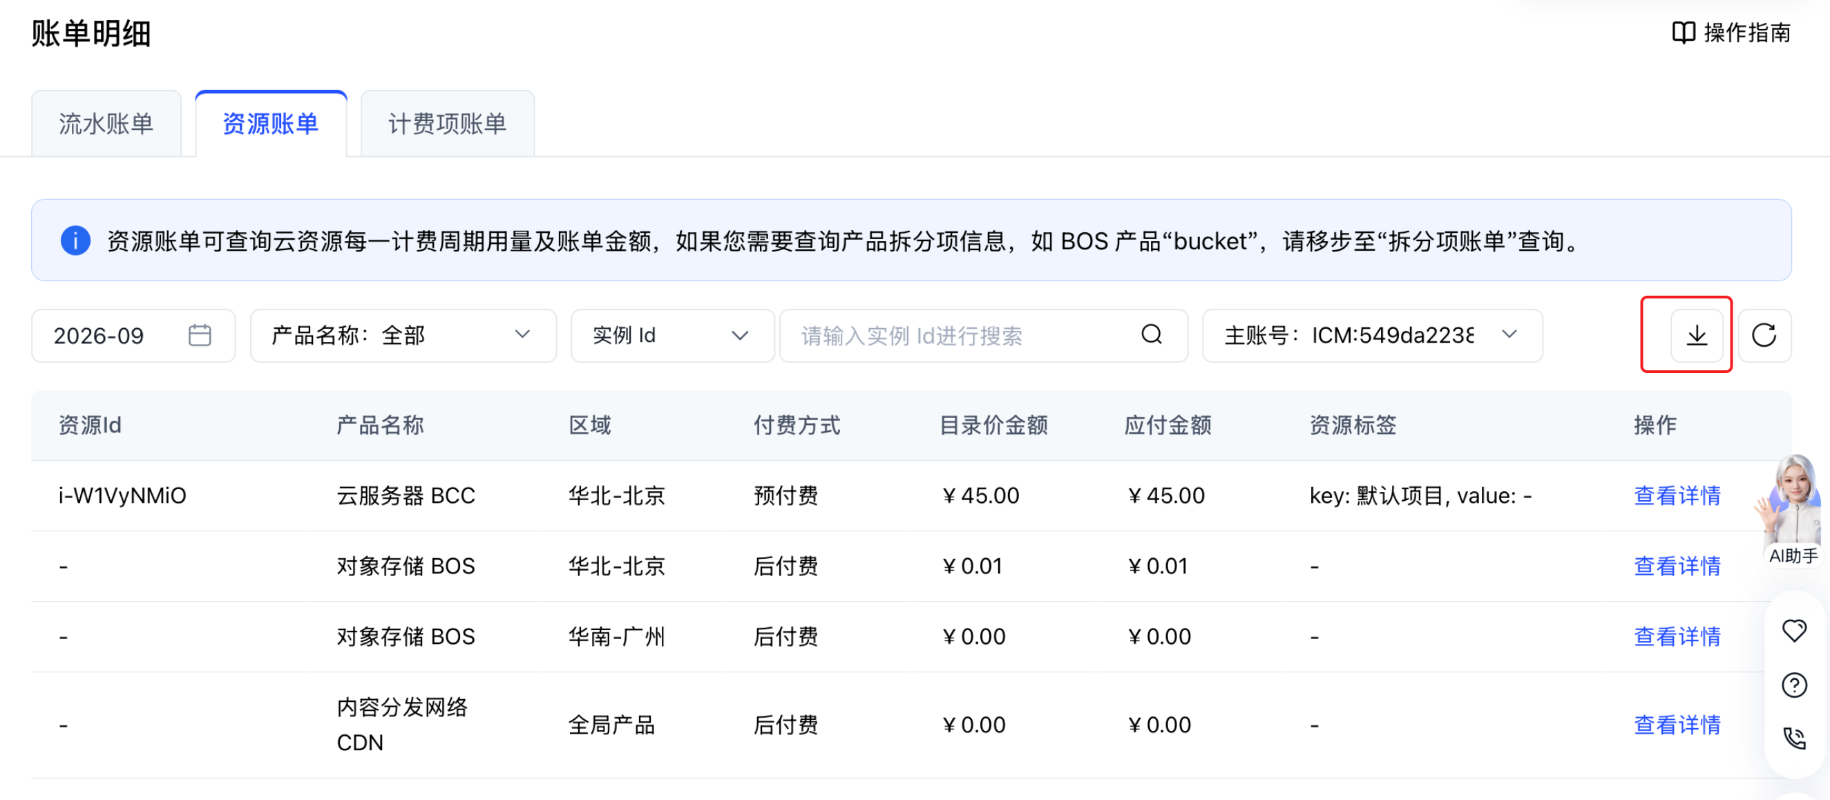The width and height of the screenshot is (1830, 800).
Task: Click resource ID i-W1VyNMiO
Action: (x=122, y=495)
